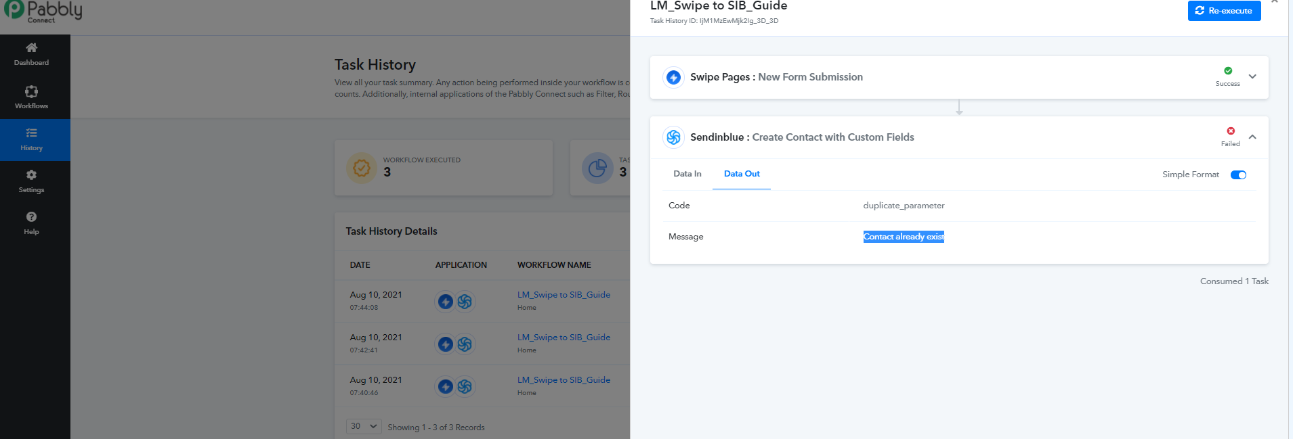Toggle the Simple Format switch

click(x=1238, y=175)
